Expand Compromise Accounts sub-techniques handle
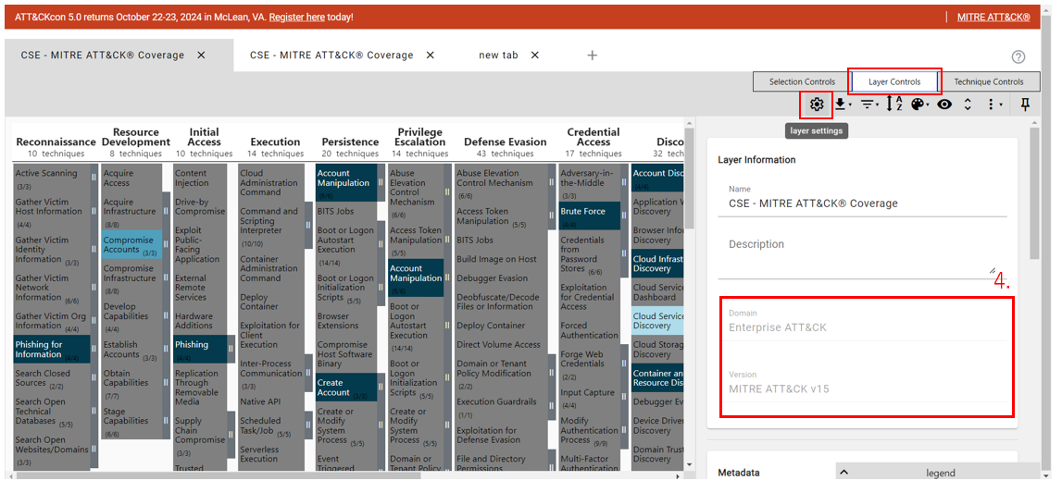The width and height of the screenshot is (1062, 493). click(166, 245)
